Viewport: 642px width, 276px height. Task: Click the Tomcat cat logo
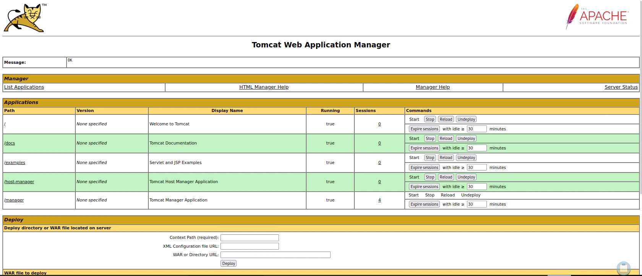coord(25,18)
